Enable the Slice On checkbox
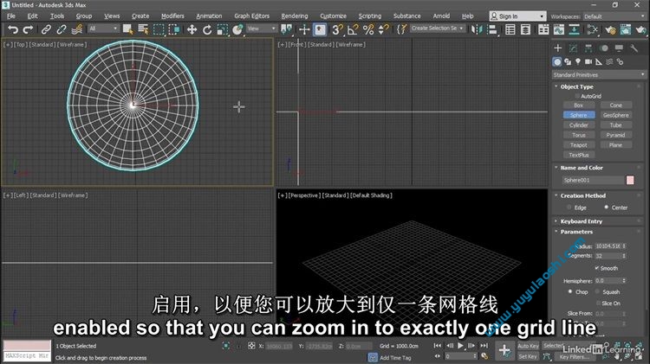This screenshot has height=364, width=650. pyautogui.click(x=598, y=303)
